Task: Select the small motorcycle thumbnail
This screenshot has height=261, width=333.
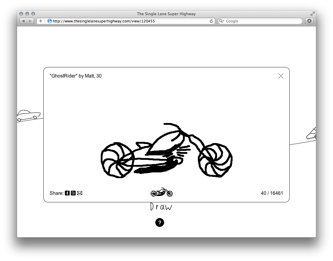Action: (161, 192)
